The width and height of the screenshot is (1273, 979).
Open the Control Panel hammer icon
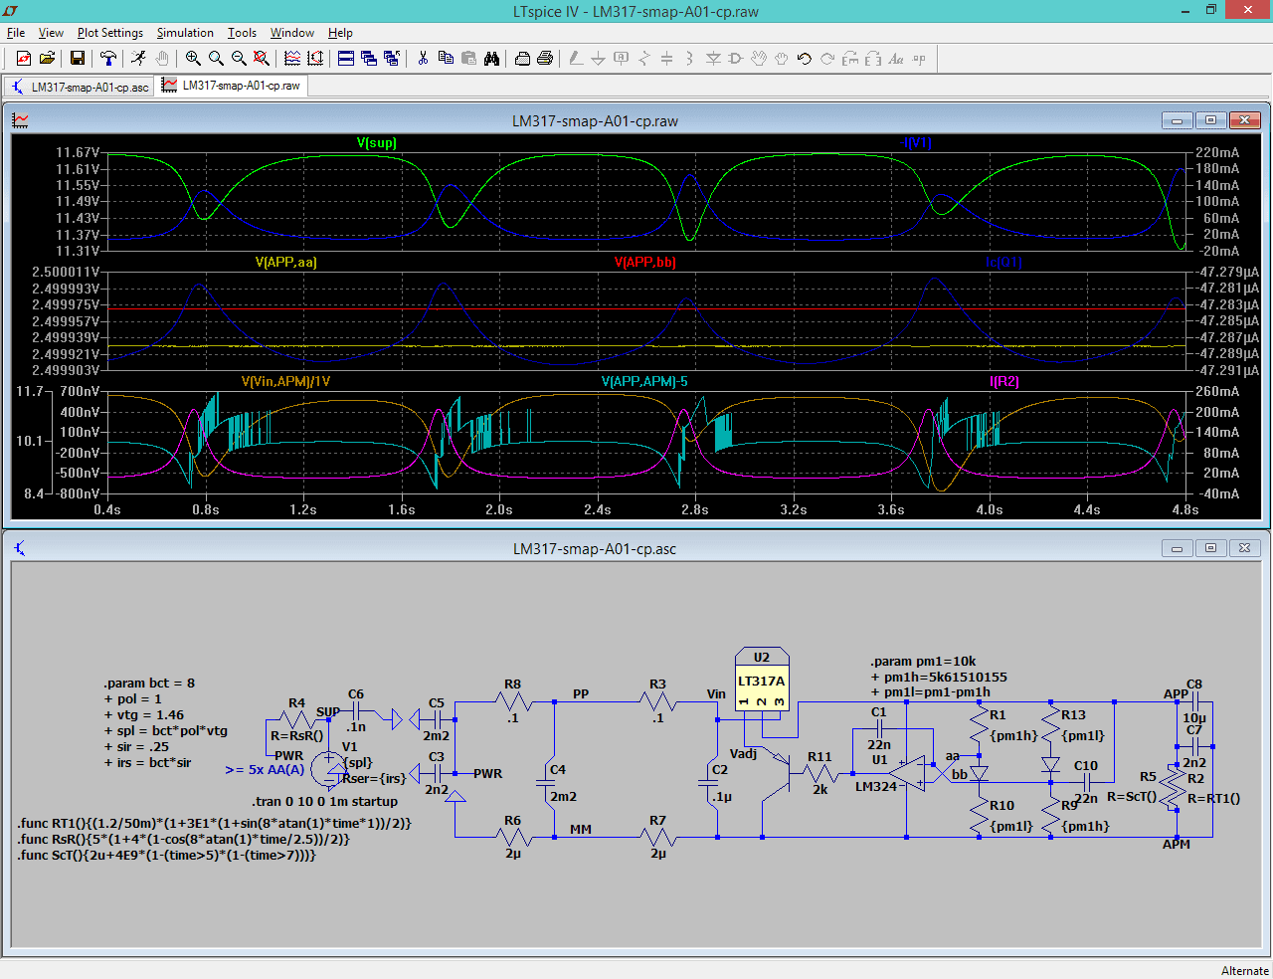(x=107, y=58)
